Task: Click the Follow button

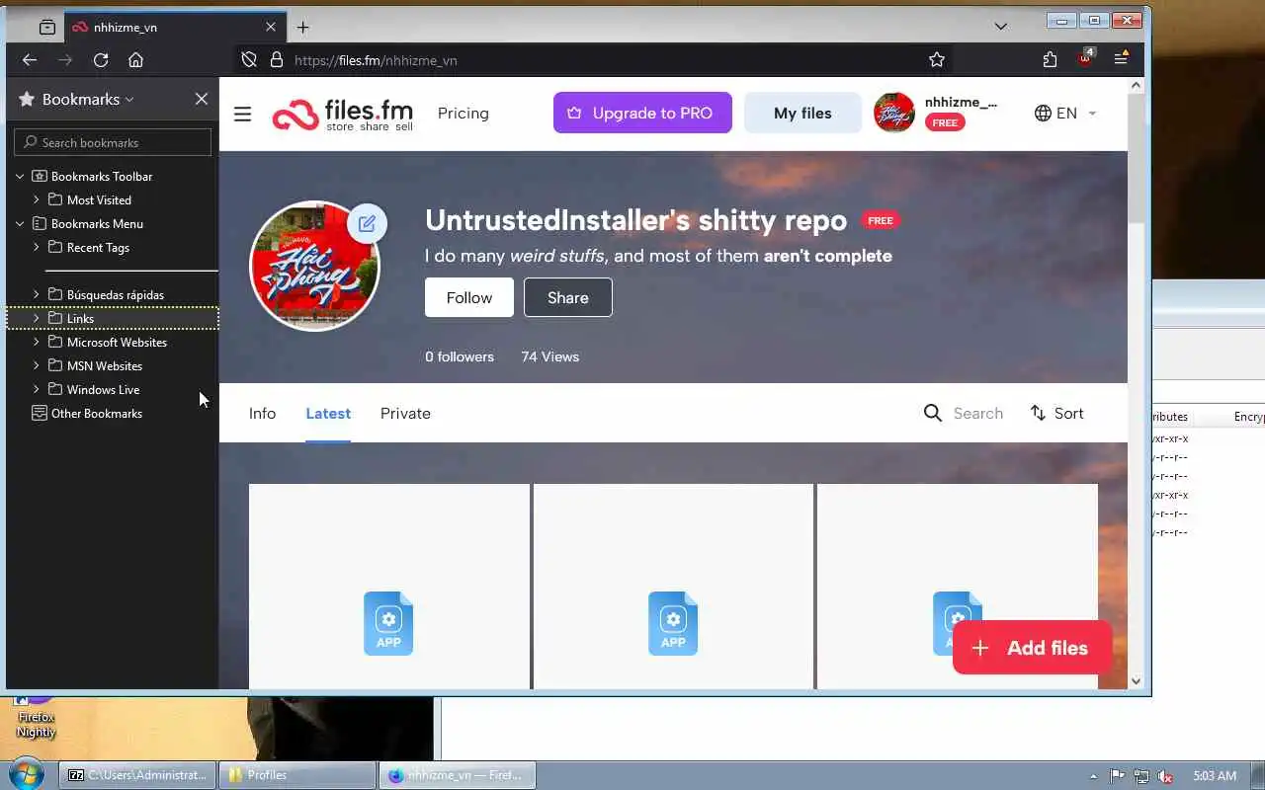Action: click(x=469, y=297)
